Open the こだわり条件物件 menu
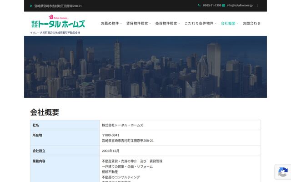The image size is (291, 182). 199,23
